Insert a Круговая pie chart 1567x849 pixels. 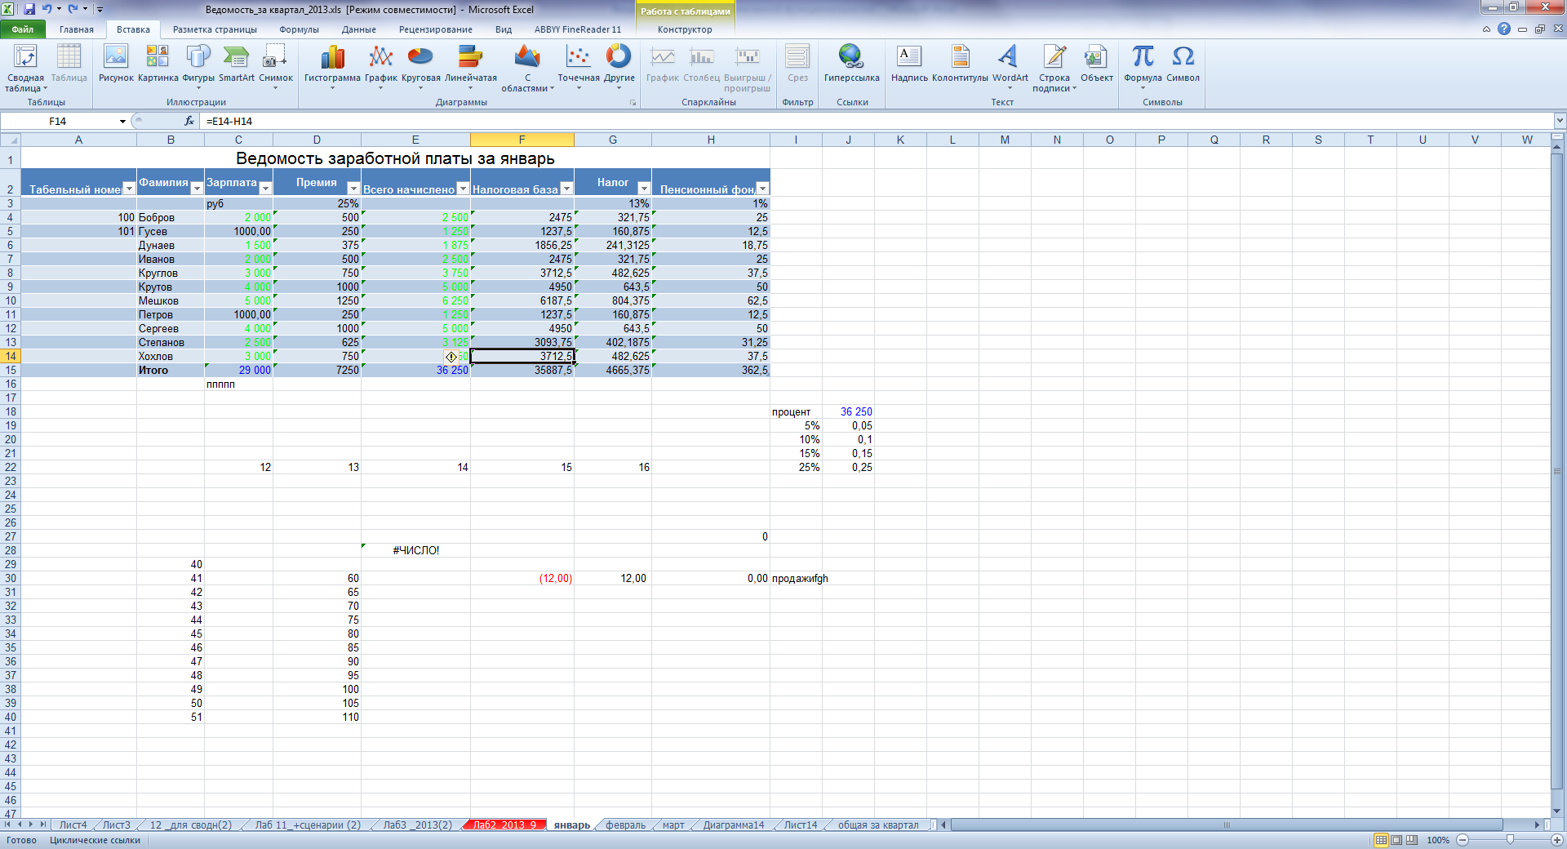[x=420, y=68]
